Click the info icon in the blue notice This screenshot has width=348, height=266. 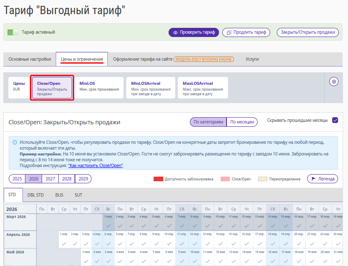coord(15,142)
